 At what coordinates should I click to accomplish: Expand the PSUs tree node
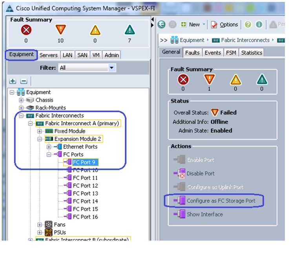pos(40,232)
